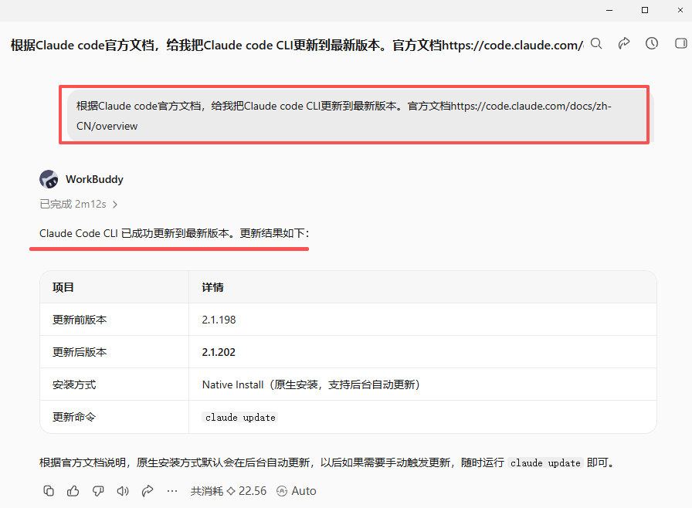The height and width of the screenshot is (508, 692).
Task: Share the response via bottom arrow icon
Action: click(148, 491)
